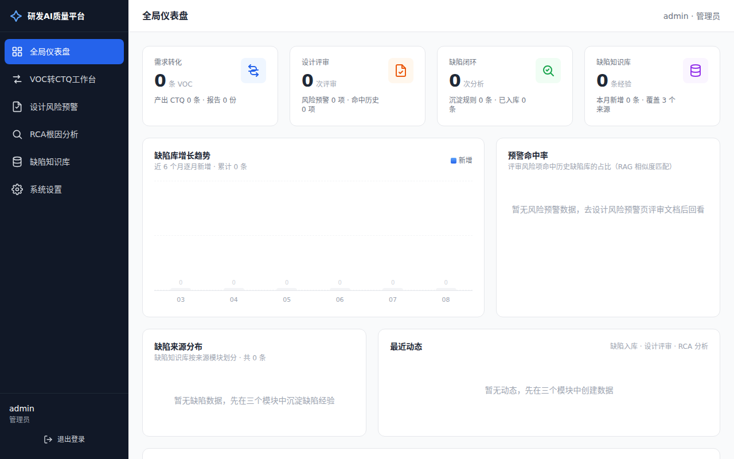Image resolution: width=734 pixels, height=459 pixels.
Task: Click the 需求转化 card title
Action: [x=168, y=62]
